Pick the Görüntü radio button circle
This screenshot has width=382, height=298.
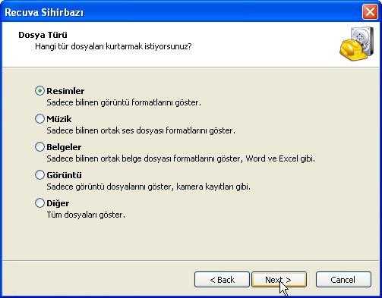pyautogui.click(x=39, y=175)
